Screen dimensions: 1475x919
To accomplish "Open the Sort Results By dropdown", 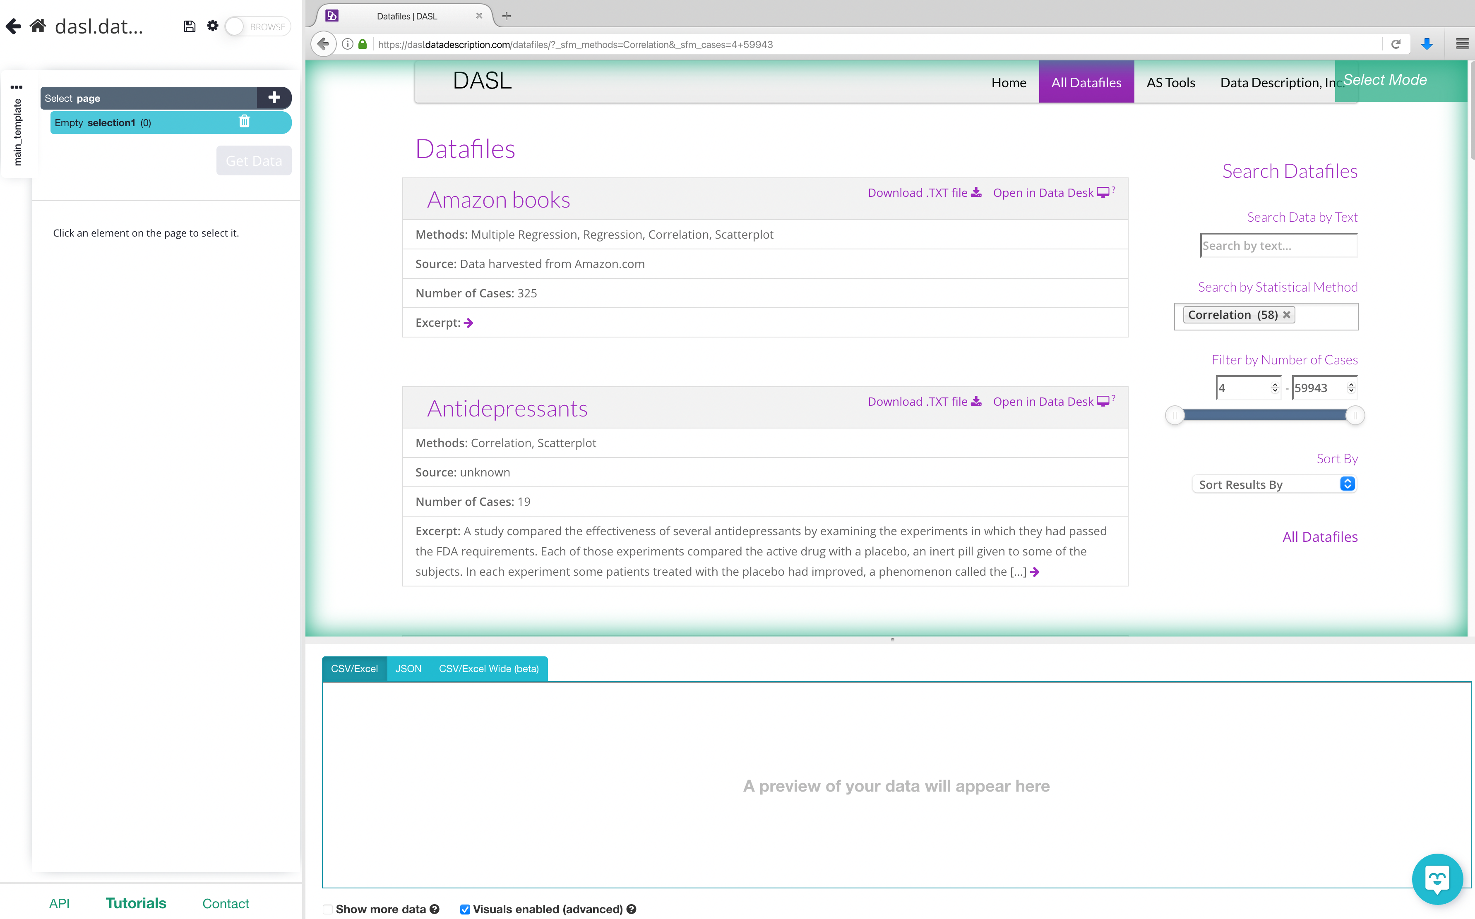I will (1274, 484).
